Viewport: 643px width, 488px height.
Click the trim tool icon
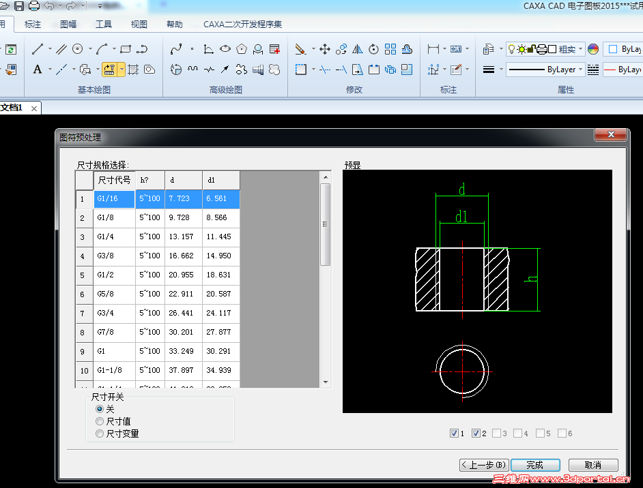325,70
